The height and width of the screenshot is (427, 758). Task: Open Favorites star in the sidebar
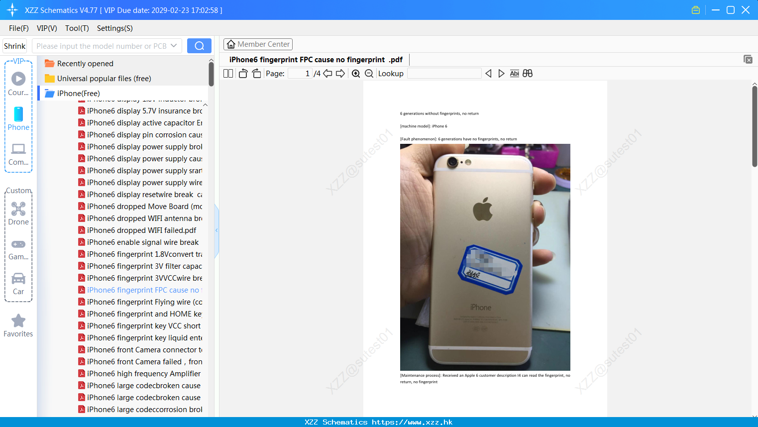tap(18, 325)
